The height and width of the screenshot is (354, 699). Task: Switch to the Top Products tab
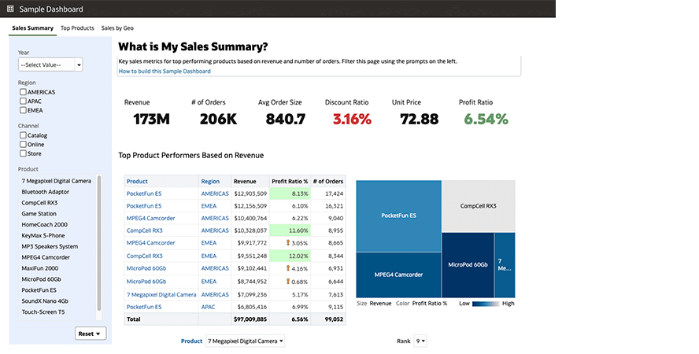(77, 28)
